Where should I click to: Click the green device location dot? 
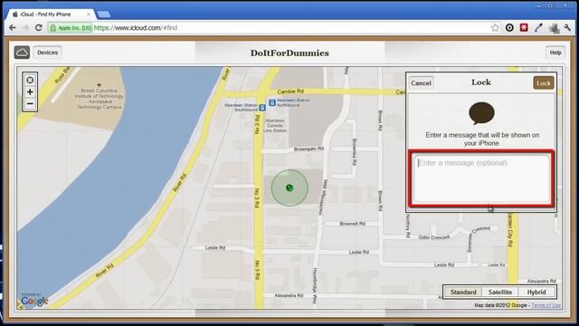(x=289, y=187)
